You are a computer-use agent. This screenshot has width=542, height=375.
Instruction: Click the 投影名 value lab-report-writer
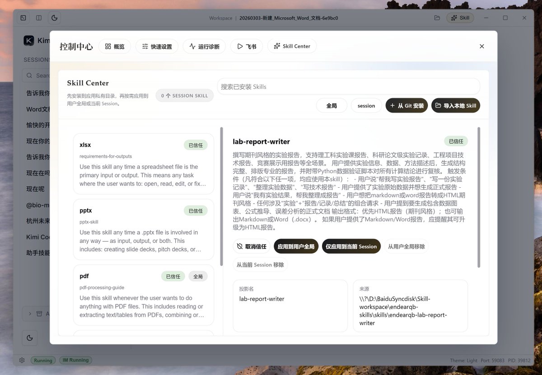click(x=262, y=299)
